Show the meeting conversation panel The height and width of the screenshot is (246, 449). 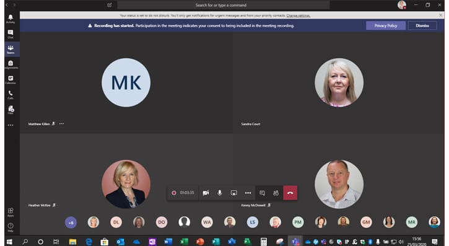tap(262, 193)
